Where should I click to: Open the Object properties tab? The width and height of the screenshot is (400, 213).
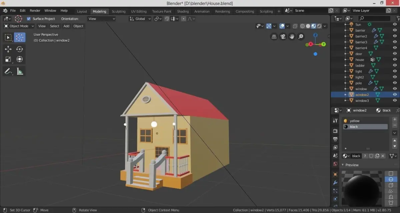coord(335,174)
